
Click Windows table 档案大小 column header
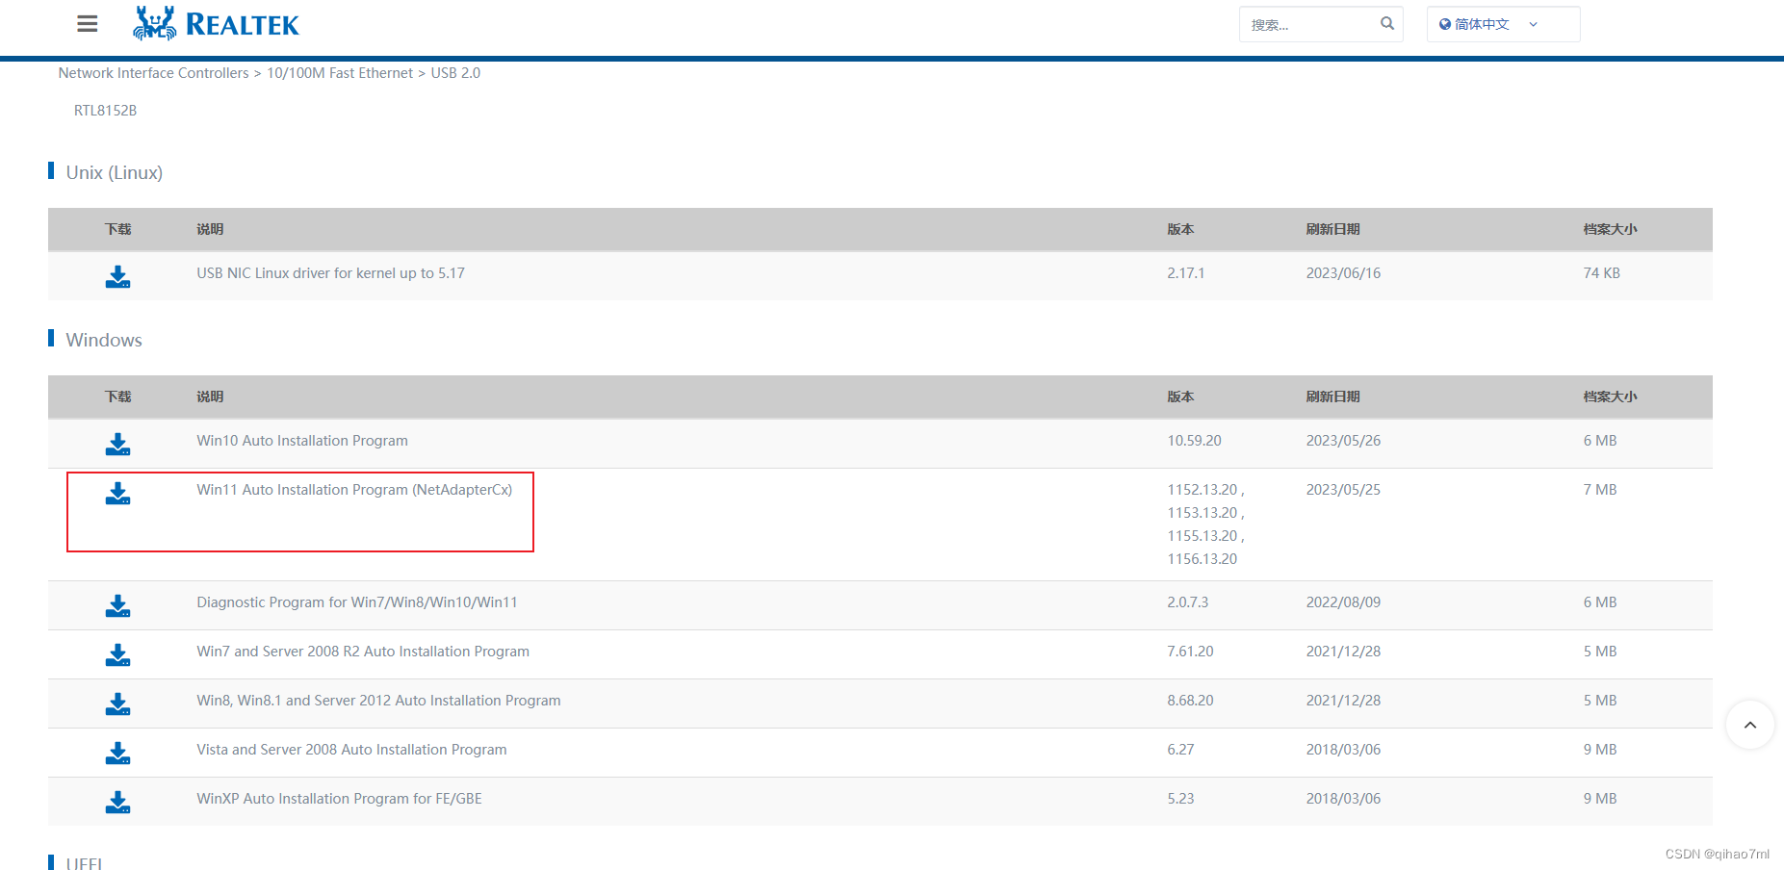(1610, 397)
